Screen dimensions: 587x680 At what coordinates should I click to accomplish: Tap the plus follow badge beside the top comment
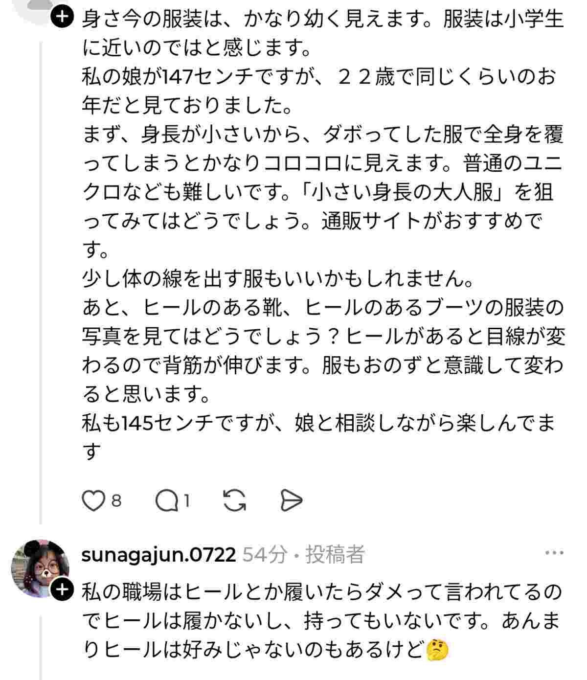(63, 18)
